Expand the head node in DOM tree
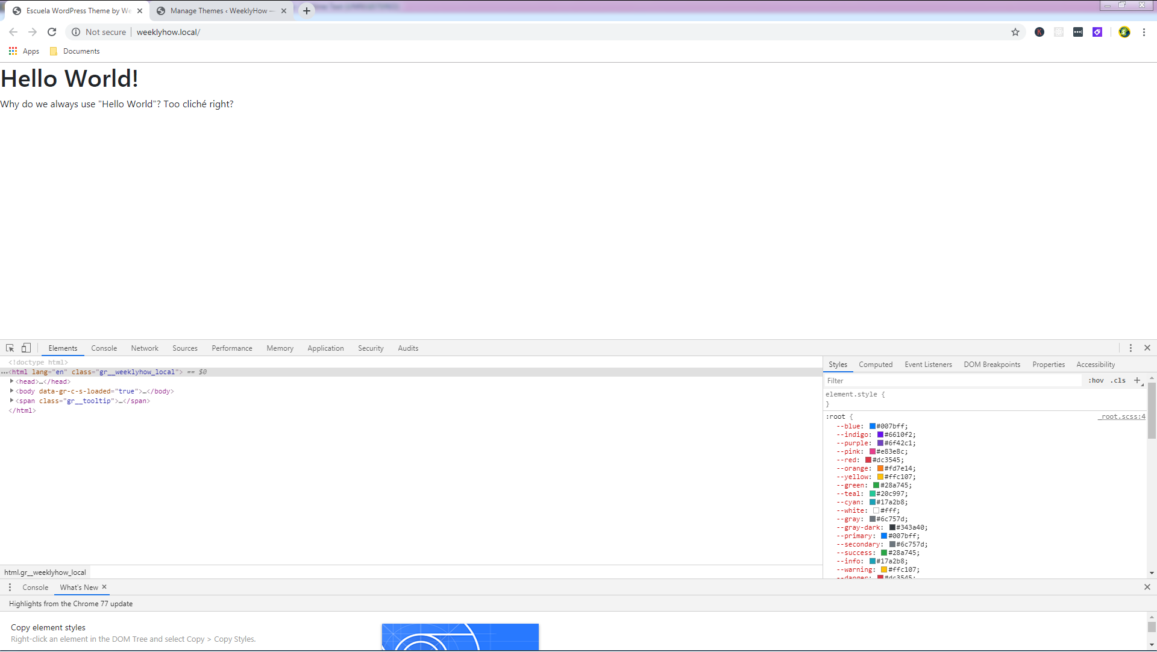This screenshot has height=652, width=1157. (x=11, y=381)
